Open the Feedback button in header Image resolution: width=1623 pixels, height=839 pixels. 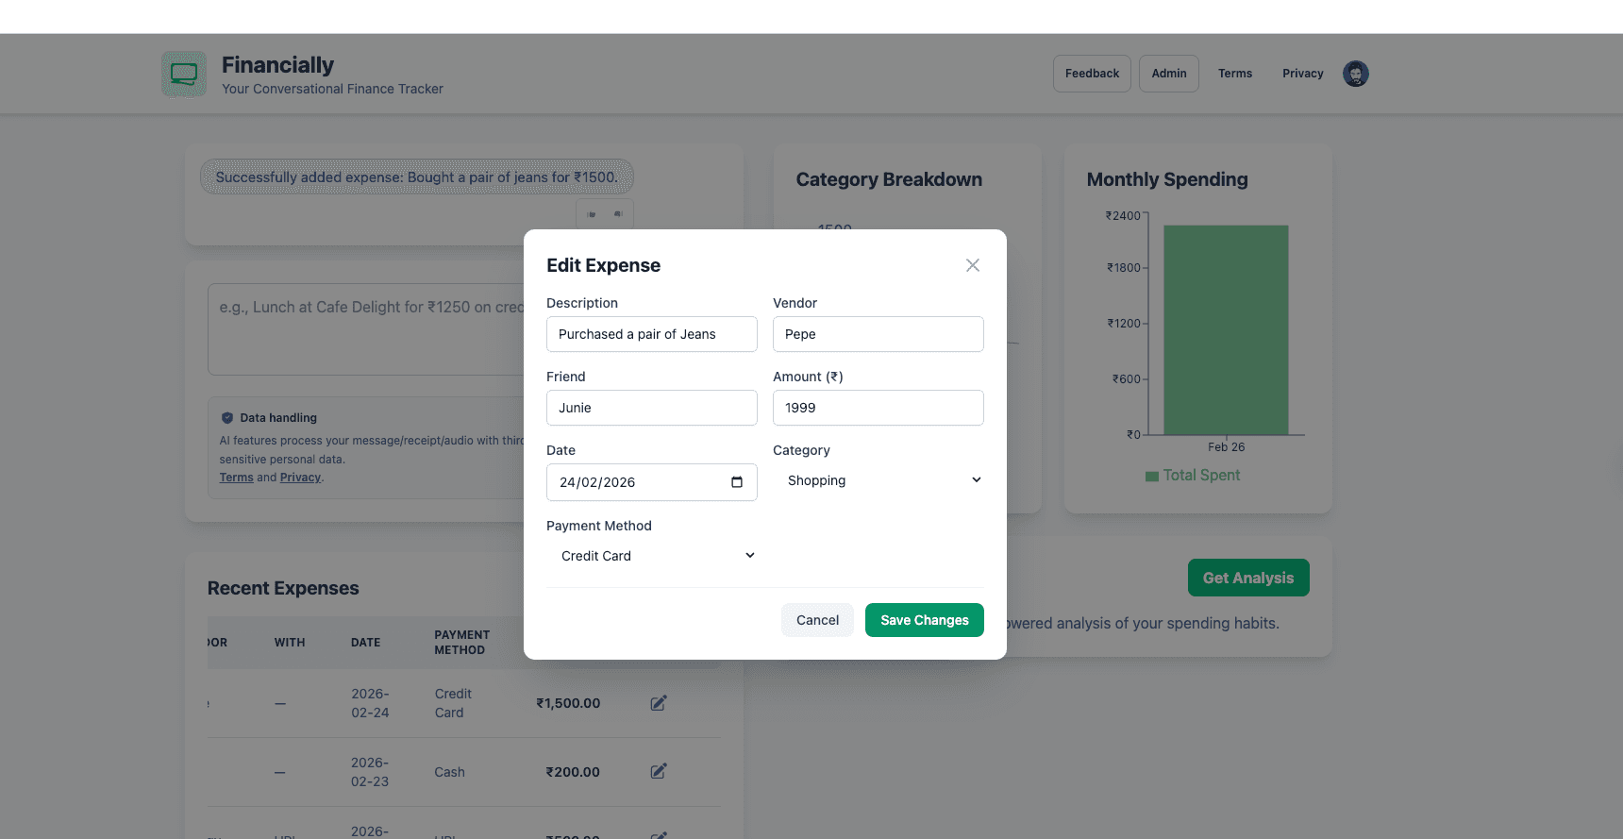1092,74
